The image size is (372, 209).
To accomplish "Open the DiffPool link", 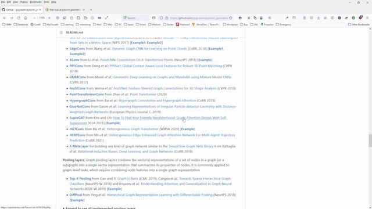I will point(76,195).
